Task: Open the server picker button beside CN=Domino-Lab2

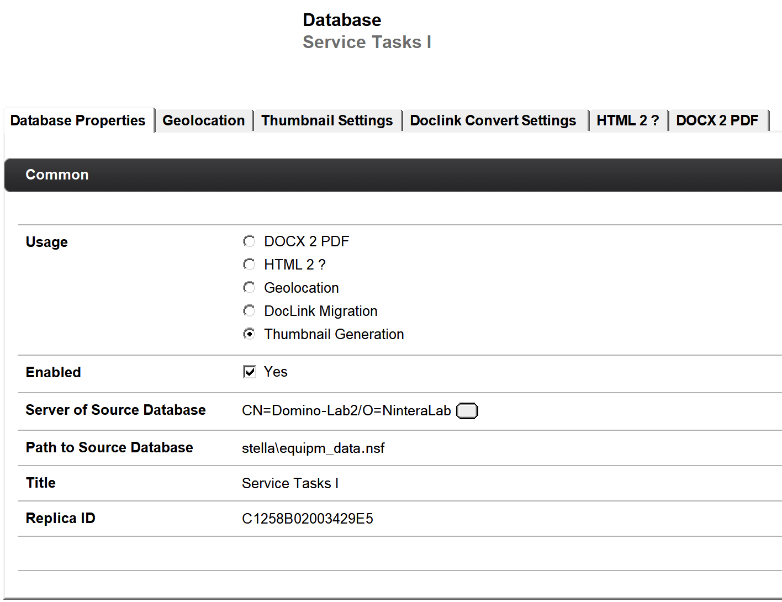Action: (467, 411)
